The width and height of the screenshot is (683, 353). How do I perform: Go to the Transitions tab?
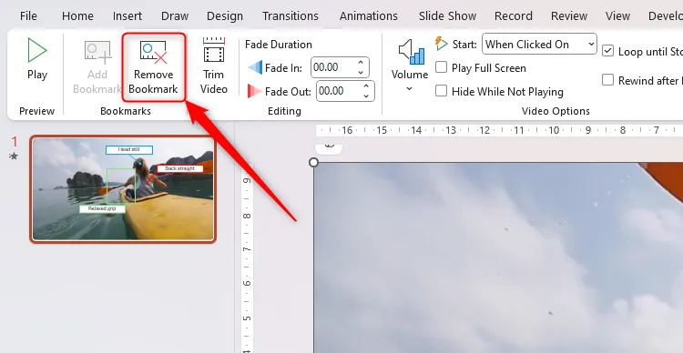291,16
